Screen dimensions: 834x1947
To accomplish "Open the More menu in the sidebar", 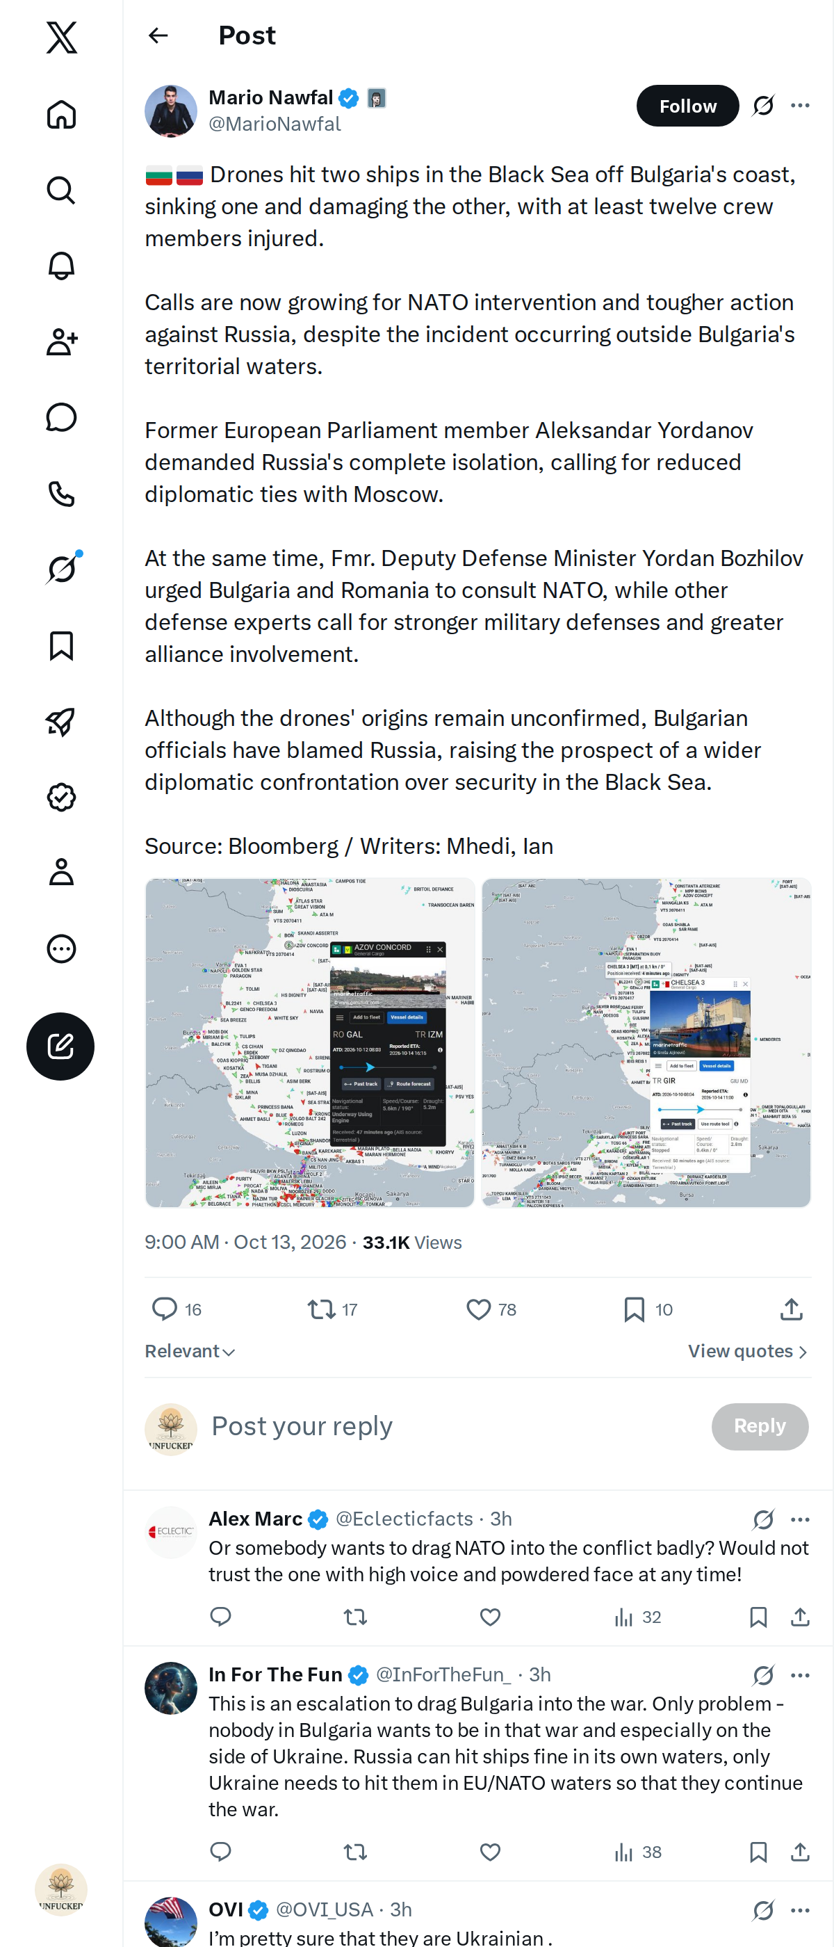I will click(61, 948).
